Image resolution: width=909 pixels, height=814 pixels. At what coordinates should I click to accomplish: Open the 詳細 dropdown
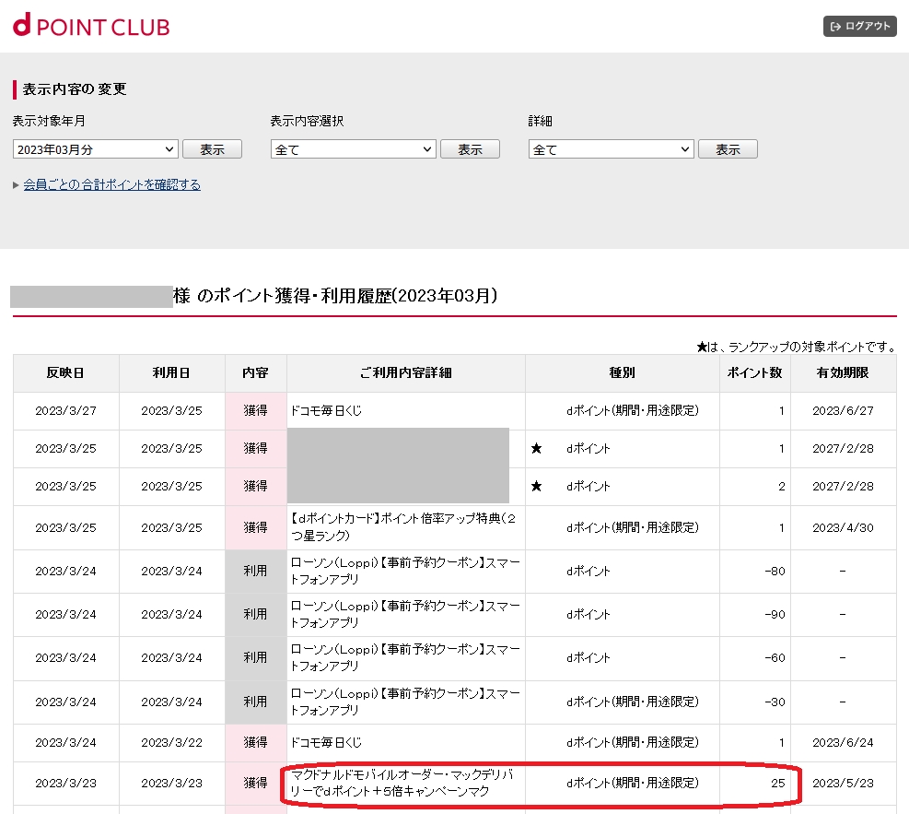point(611,149)
